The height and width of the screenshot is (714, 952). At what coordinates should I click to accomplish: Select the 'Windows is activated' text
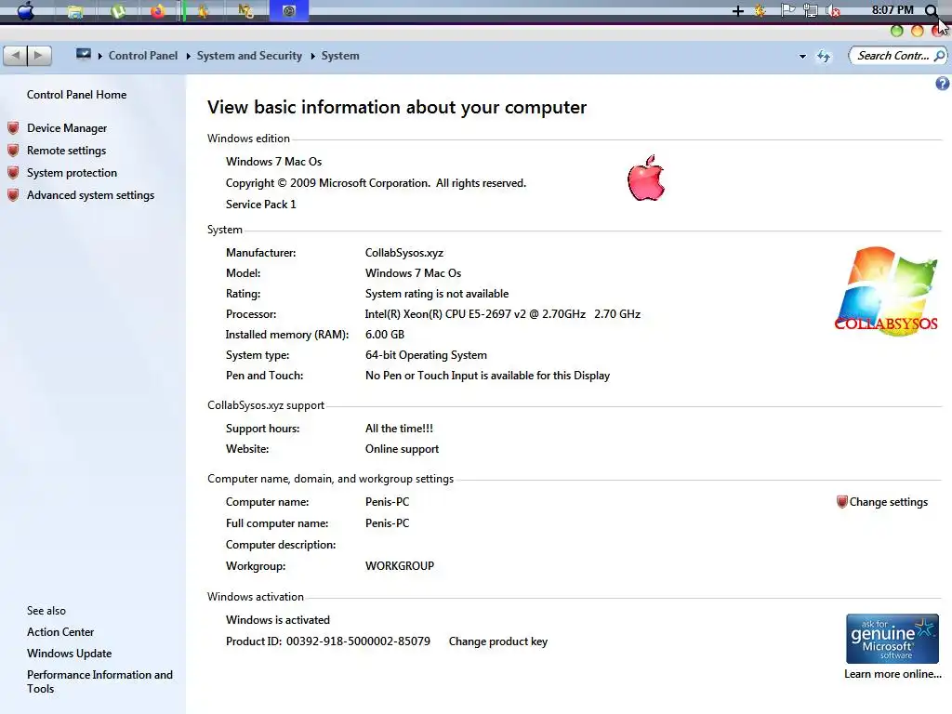[x=277, y=620]
